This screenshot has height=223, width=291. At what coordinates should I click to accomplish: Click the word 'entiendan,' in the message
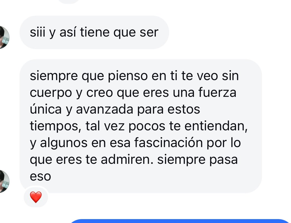[216, 126]
